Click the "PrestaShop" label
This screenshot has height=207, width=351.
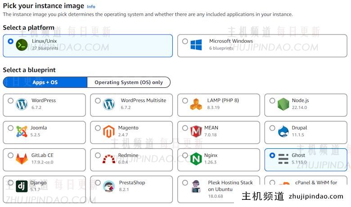coord(132,182)
